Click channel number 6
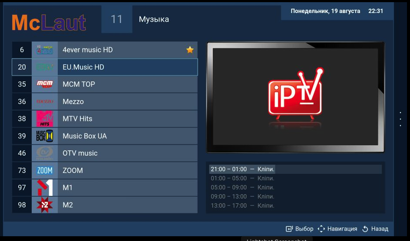Screen dimensions: 410x241 (x=22, y=50)
